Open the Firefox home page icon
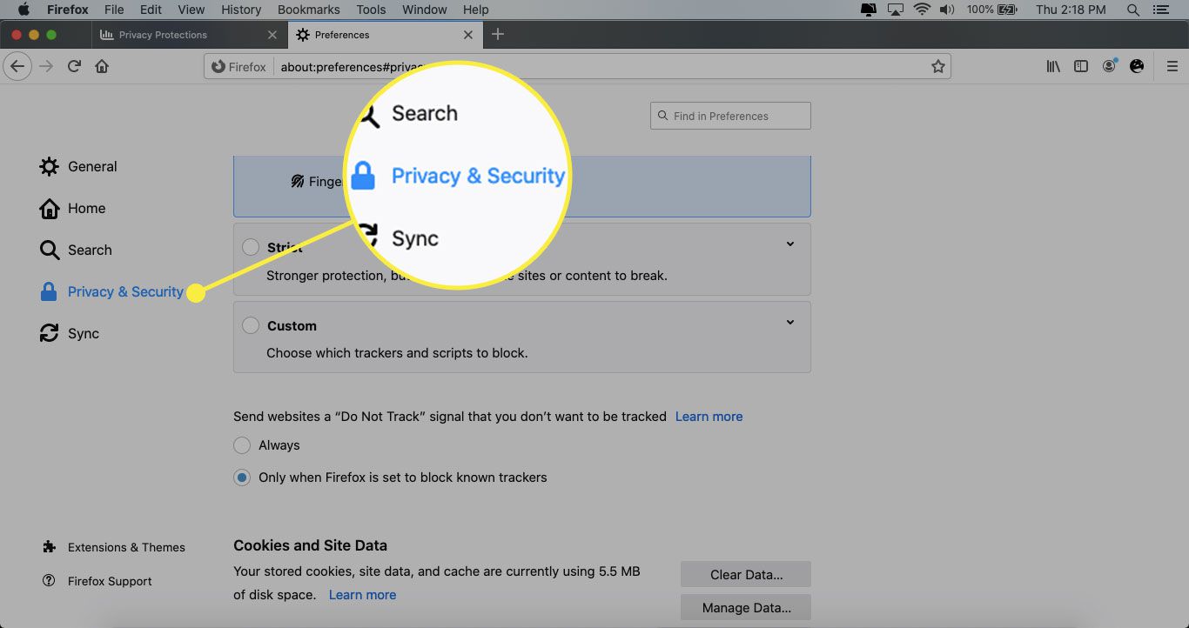The width and height of the screenshot is (1189, 628). pos(102,66)
